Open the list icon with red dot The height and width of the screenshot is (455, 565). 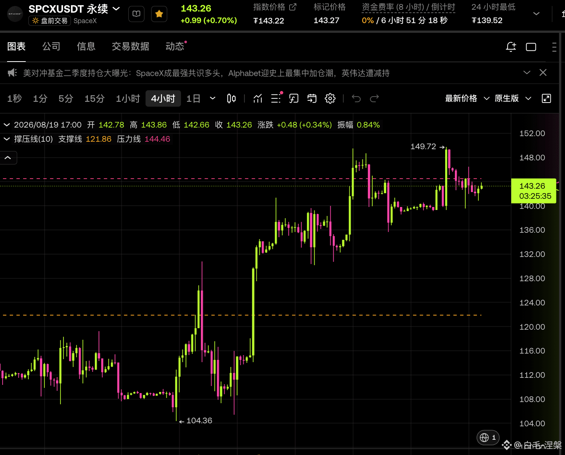pos(276,98)
